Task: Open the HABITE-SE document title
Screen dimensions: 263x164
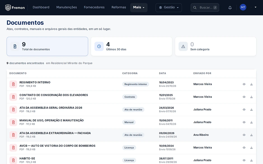Action: click(x=27, y=158)
